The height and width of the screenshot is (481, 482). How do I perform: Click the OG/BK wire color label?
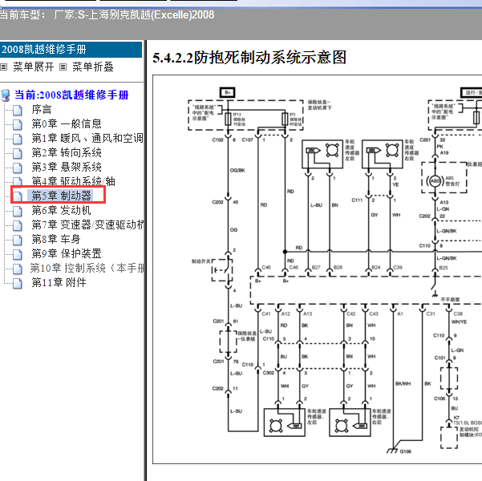point(237,170)
